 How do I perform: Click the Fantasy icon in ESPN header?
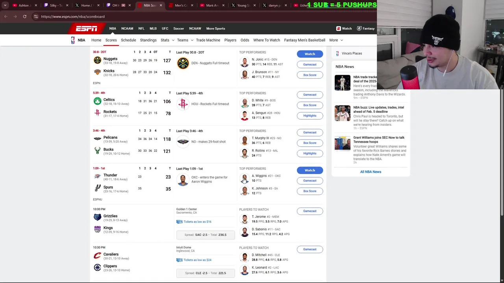click(x=359, y=28)
